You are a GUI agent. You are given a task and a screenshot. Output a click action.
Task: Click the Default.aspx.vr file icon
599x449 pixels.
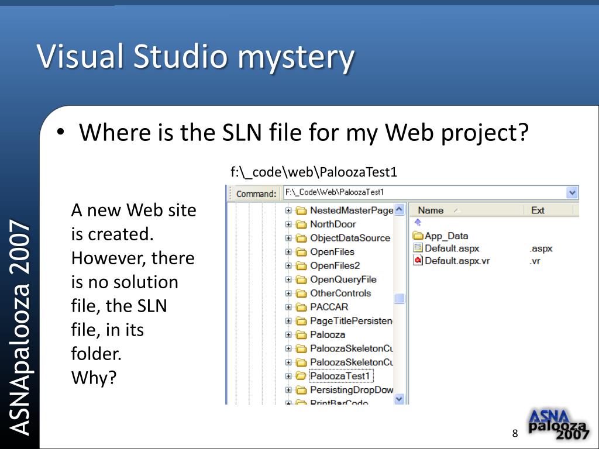[418, 261]
